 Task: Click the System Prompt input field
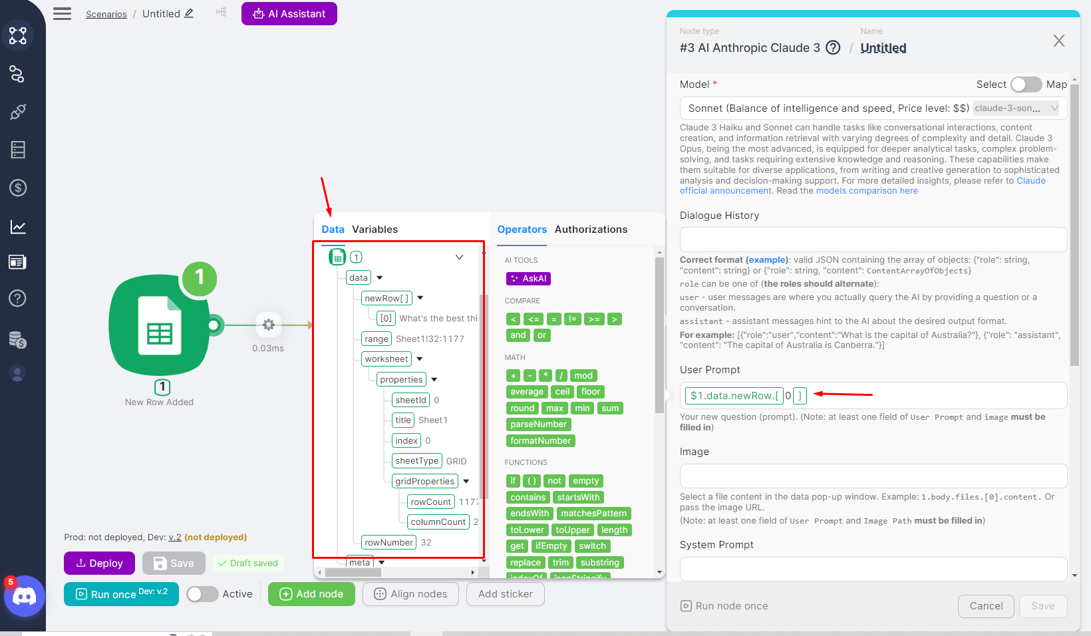tap(873, 569)
